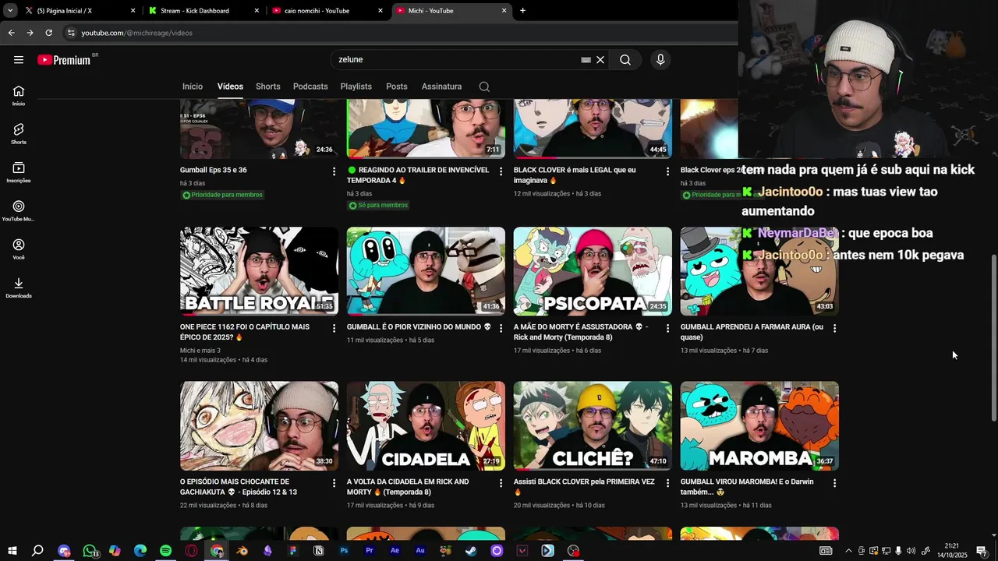This screenshot has width=998, height=561.
Task: Open options menu for Gumball Eps 35 e 36
Action: [334, 171]
